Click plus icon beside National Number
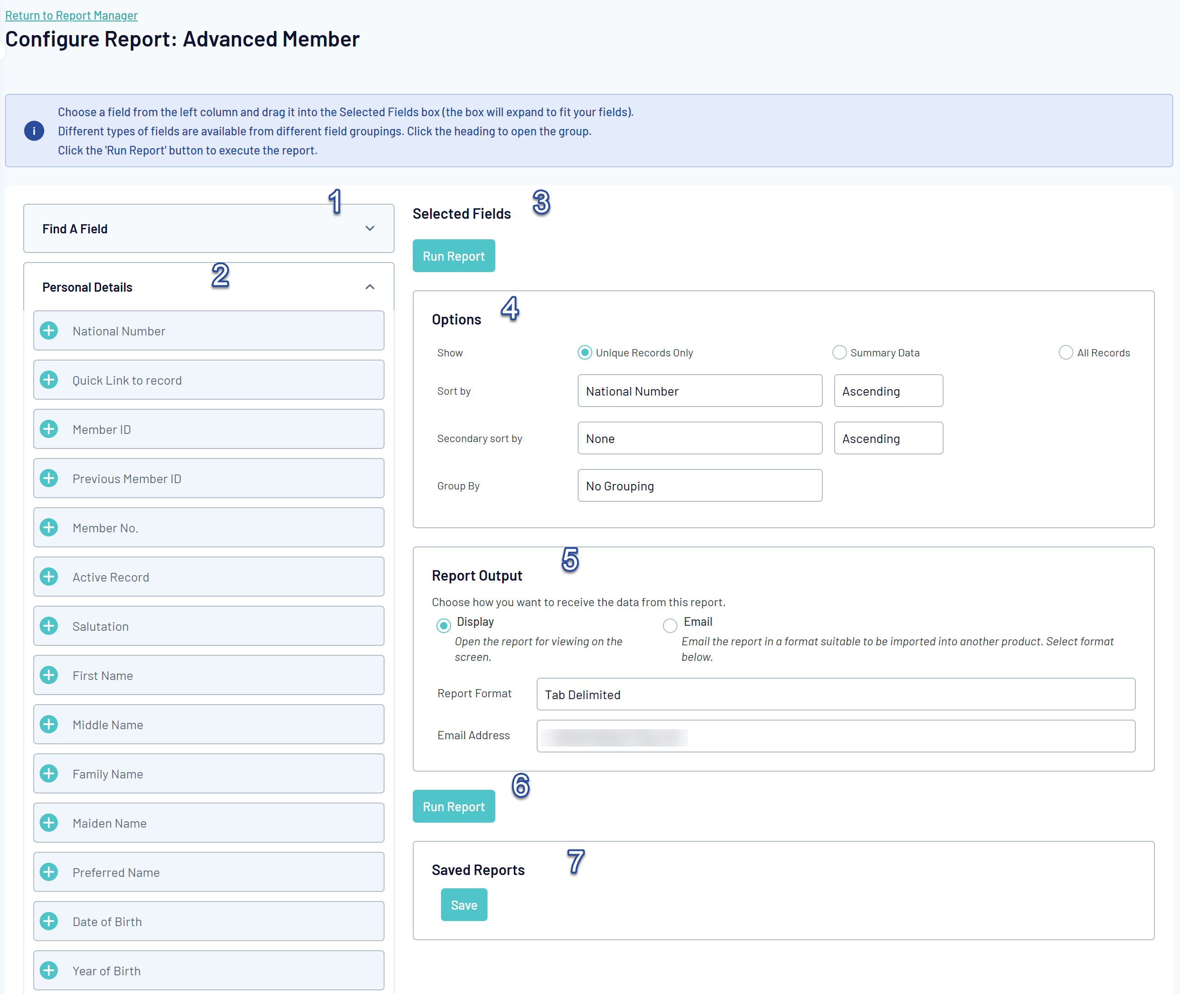1180x994 pixels. click(x=49, y=331)
